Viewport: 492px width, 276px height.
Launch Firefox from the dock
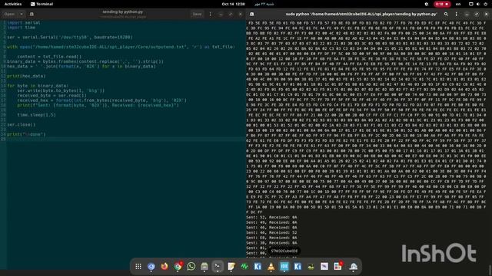click(x=165, y=266)
